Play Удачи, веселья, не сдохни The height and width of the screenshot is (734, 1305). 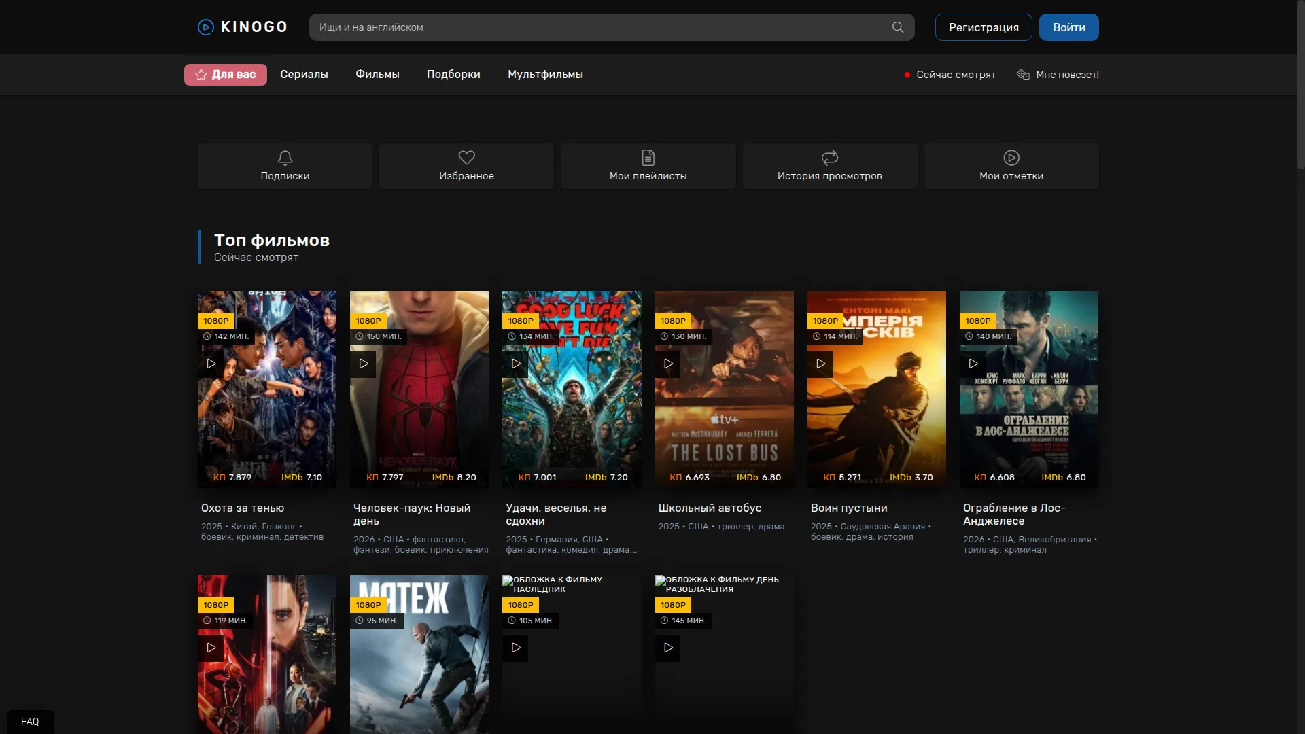(x=515, y=364)
